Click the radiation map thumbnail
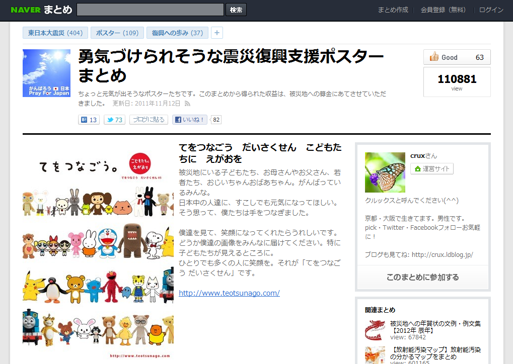 coord(375,355)
